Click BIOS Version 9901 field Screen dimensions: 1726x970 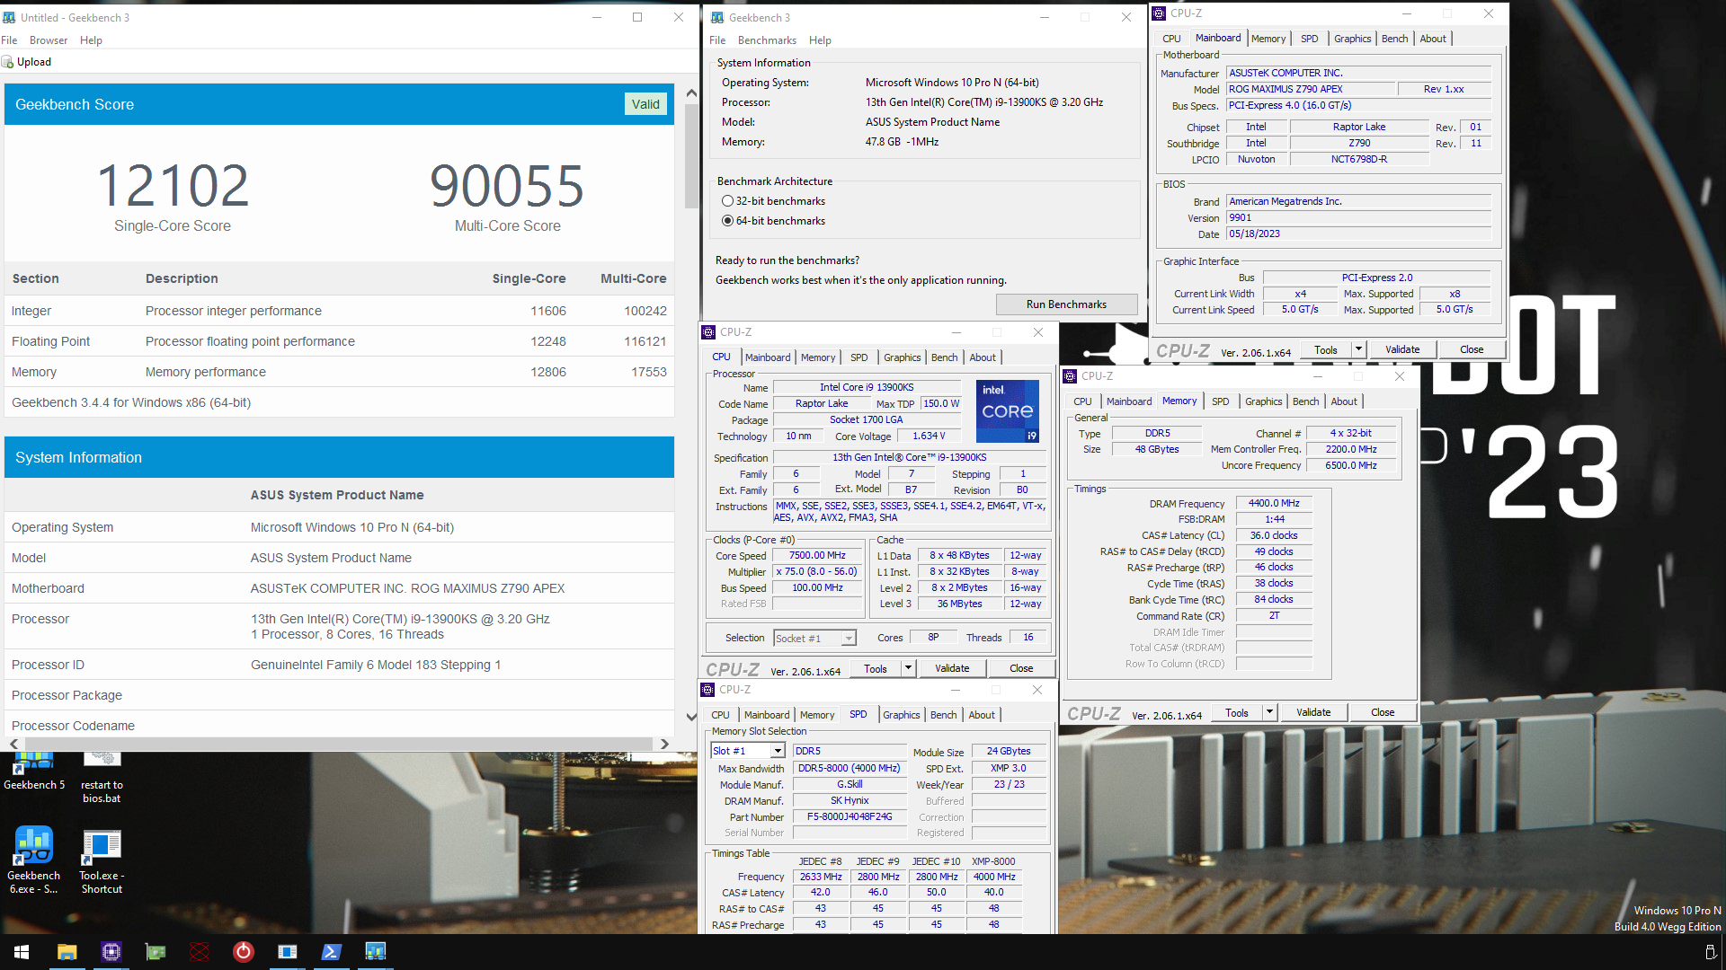1358,217
